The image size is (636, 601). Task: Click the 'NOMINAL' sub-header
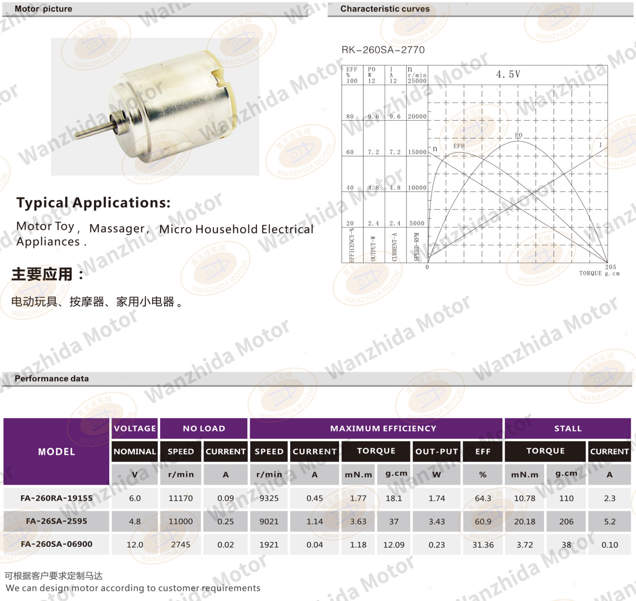tap(135, 452)
